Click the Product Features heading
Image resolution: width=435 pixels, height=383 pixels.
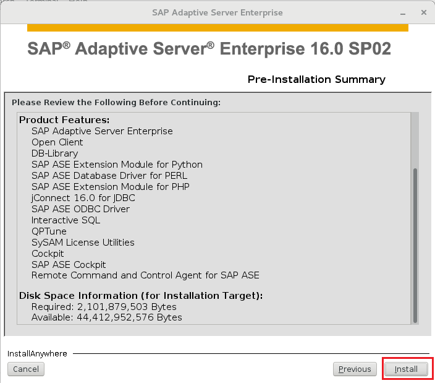pos(64,119)
